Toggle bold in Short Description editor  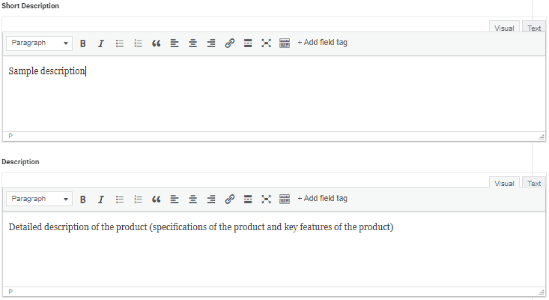pyautogui.click(x=83, y=43)
